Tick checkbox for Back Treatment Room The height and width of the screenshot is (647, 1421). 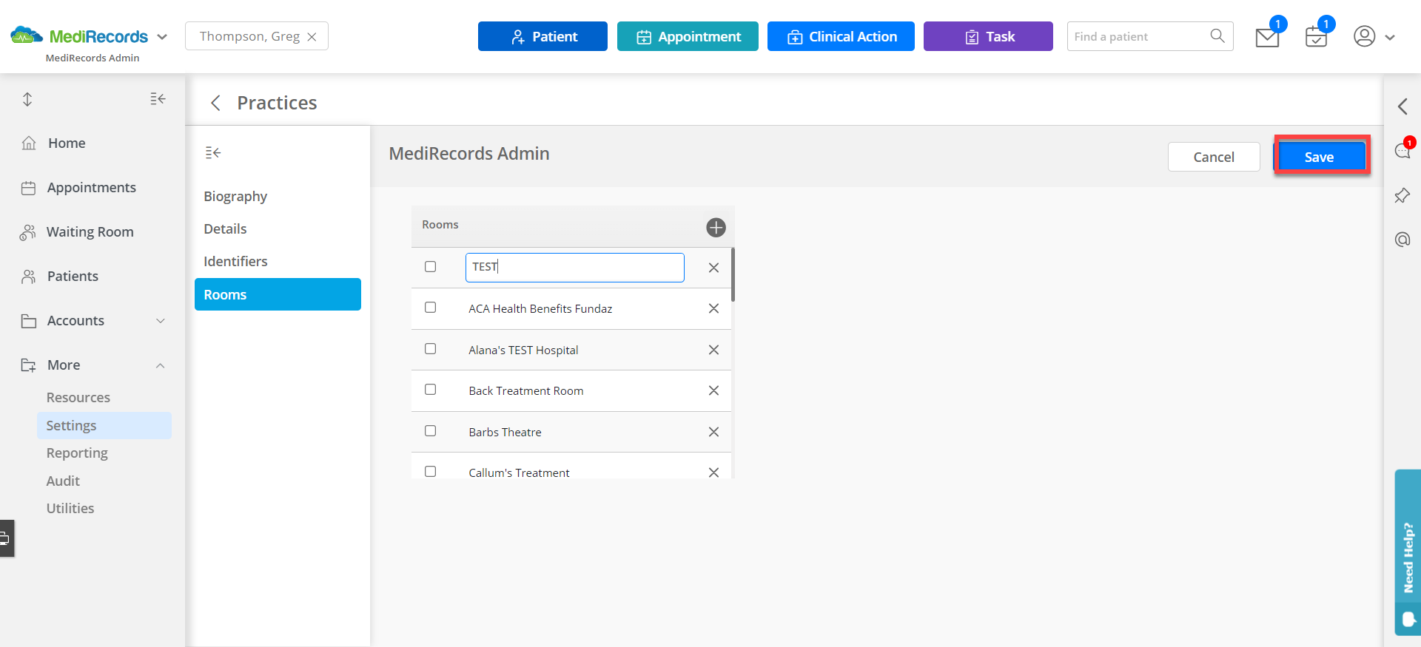point(430,390)
